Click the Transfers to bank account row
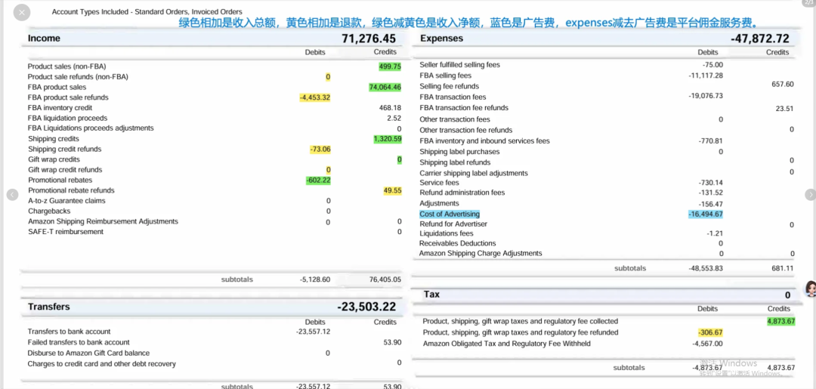Viewport: 816px width, 389px height. coord(69,332)
